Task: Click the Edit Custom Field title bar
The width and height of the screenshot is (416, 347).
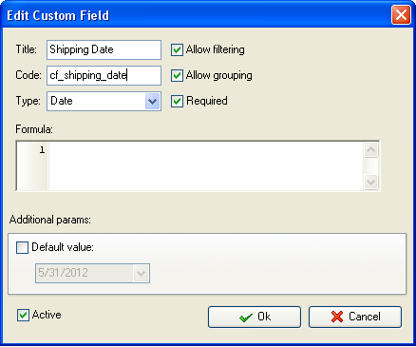Action: click(x=197, y=15)
